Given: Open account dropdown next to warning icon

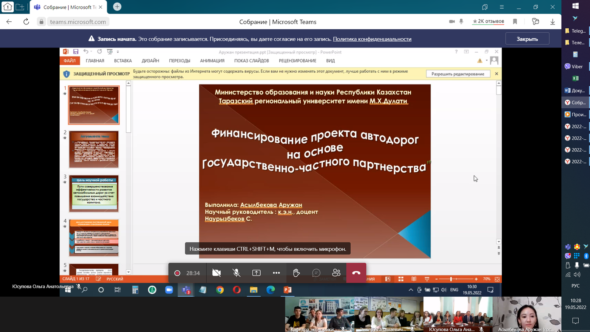Looking at the screenshot, I should point(487,61).
